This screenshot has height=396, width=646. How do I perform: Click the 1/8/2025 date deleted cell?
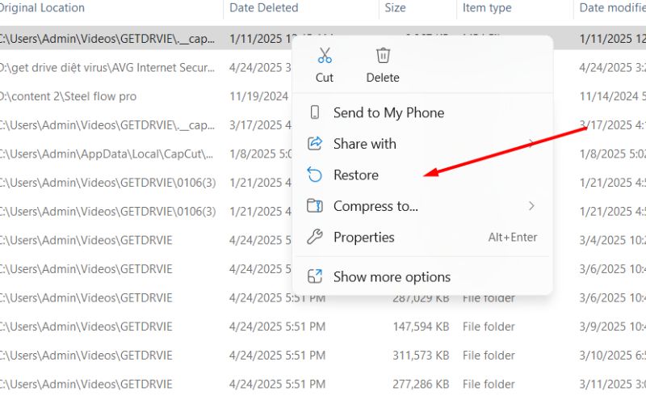(x=260, y=154)
